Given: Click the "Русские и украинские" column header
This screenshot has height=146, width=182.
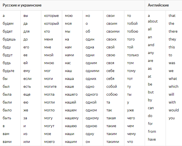Looking at the screenshot, I should pos(22,5).
